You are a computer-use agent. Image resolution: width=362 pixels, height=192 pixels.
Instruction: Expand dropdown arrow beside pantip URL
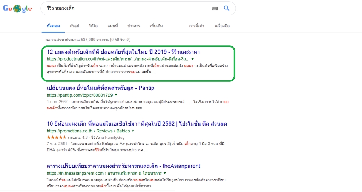116,95
